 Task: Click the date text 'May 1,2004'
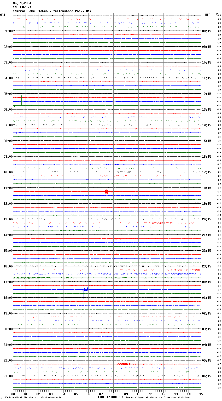(22, 3)
